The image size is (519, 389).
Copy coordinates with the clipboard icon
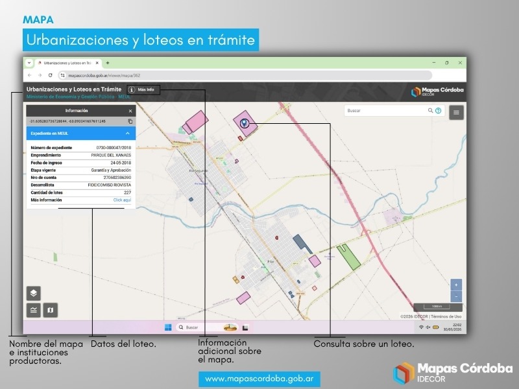coord(130,121)
